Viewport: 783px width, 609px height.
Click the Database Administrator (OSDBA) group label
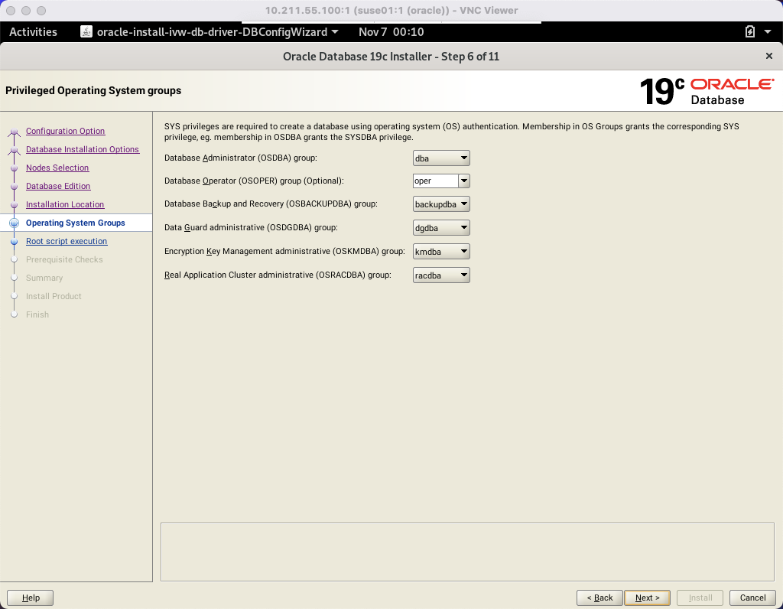[x=241, y=158]
